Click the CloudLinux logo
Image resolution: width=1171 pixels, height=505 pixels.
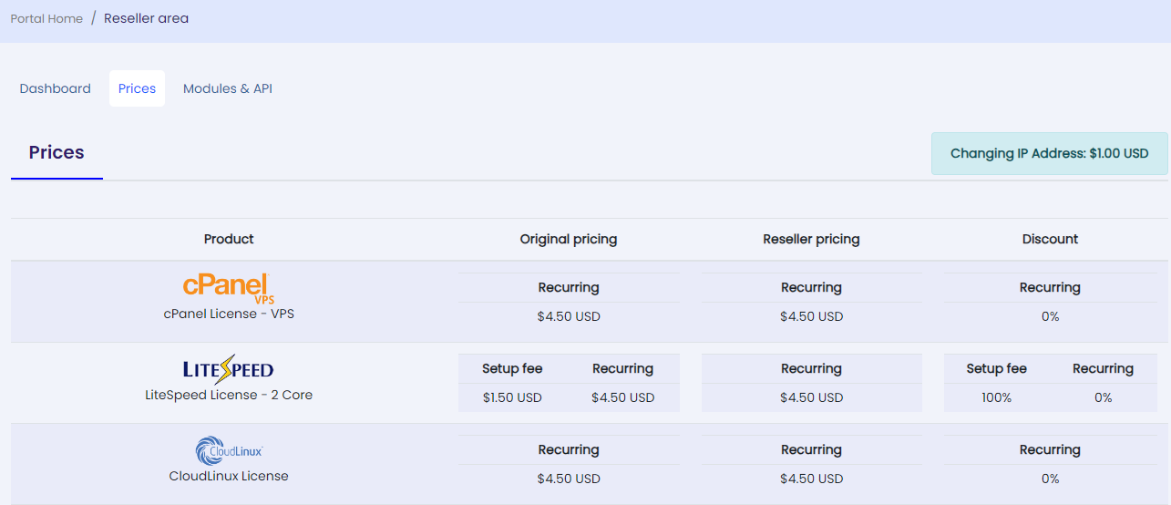tap(229, 451)
